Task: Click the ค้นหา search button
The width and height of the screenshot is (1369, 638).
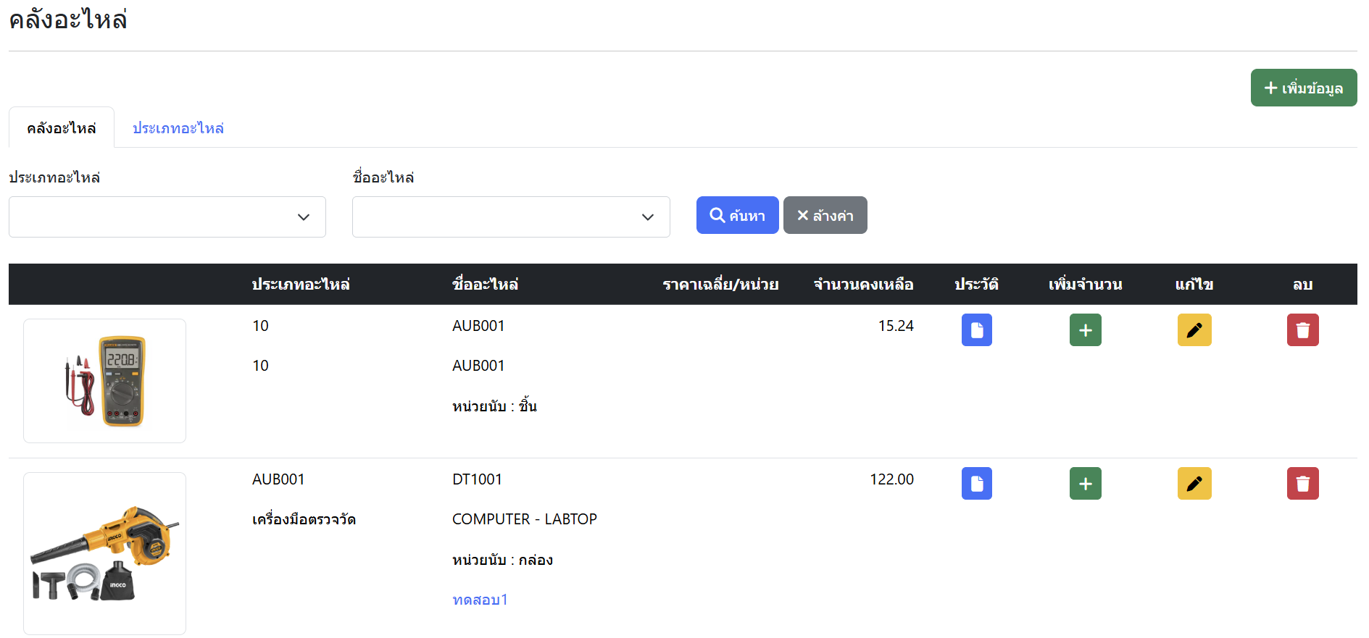Action: 737,216
